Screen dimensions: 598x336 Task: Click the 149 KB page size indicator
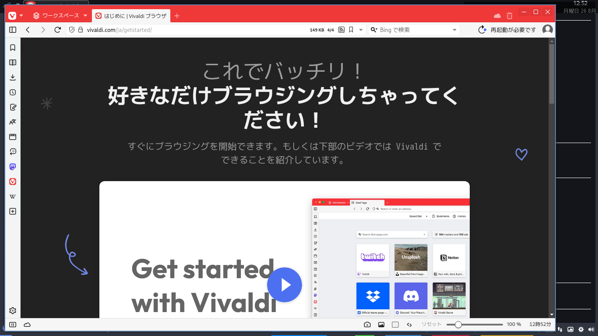click(x=317, y=30)
